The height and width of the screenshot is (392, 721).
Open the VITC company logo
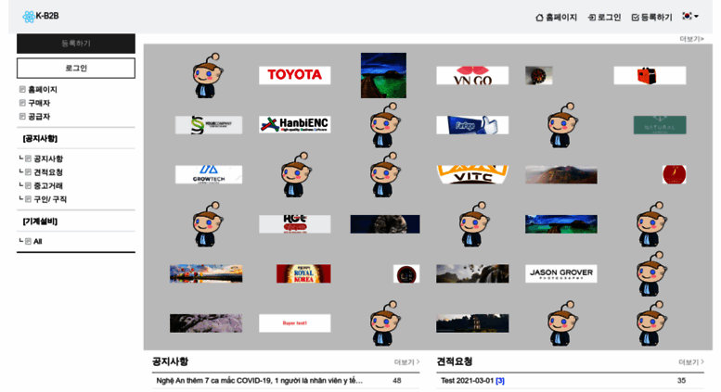click(x=472, y=174)
